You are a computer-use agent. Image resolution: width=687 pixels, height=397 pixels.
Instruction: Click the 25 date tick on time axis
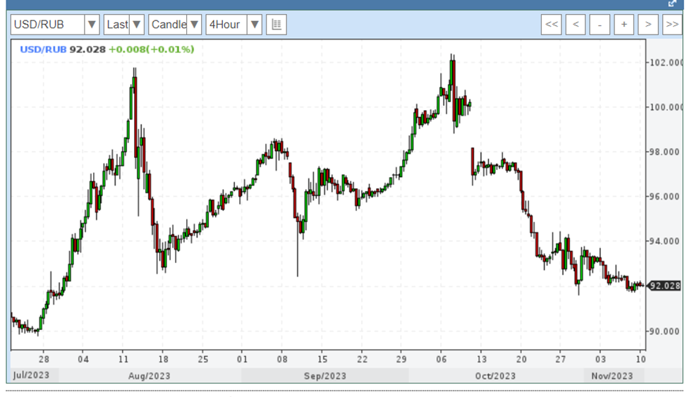point(203,360)
